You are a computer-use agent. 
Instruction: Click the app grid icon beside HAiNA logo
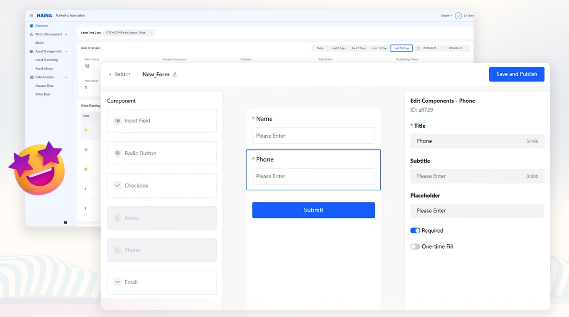31,16
